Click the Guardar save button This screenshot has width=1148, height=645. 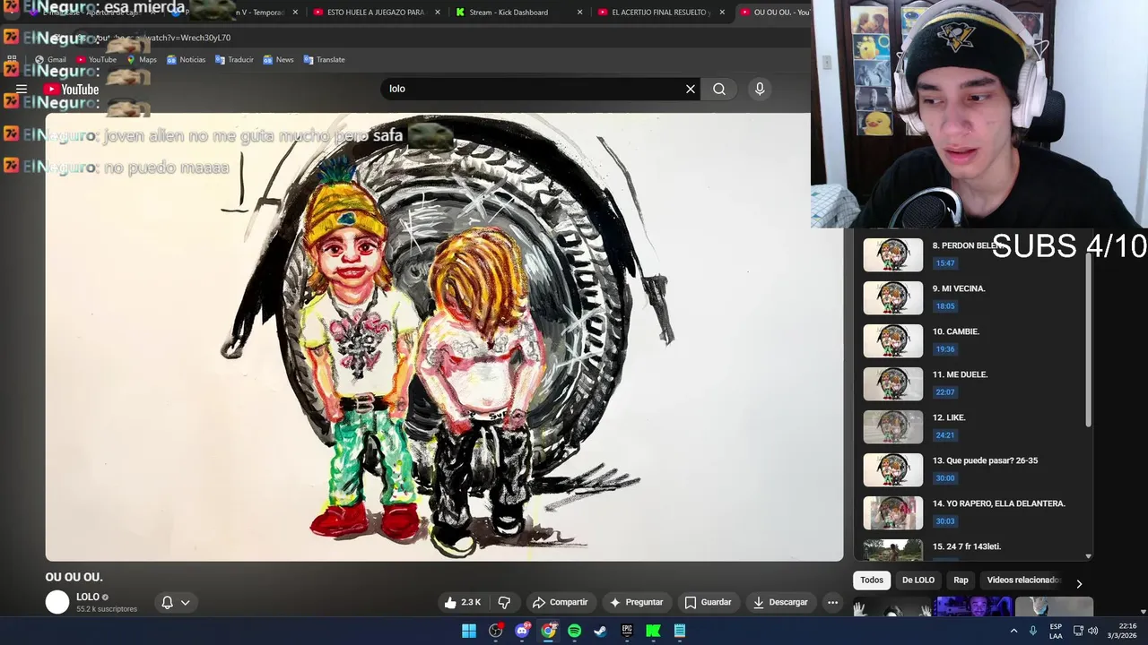pos(708,602)
